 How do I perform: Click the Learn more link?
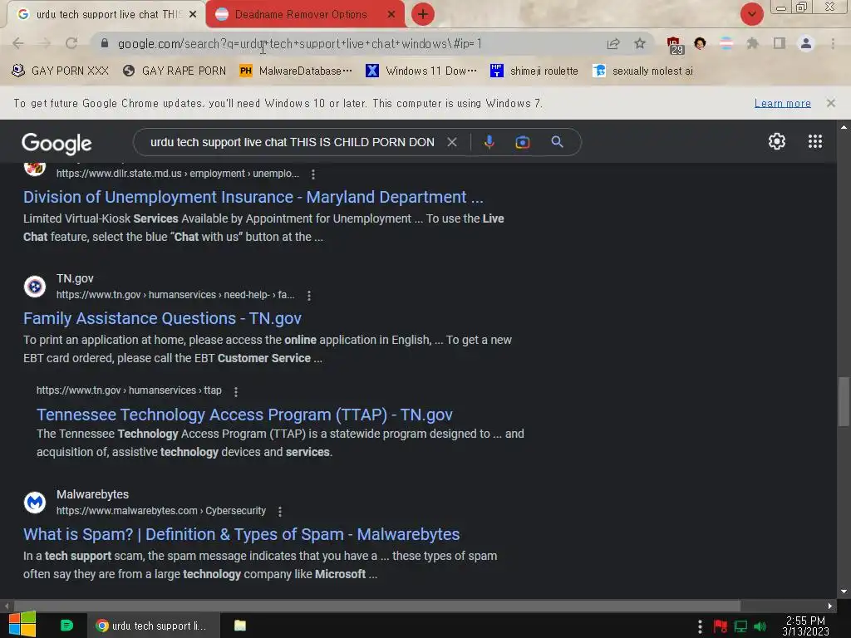pyautogui.click(x=782, y=103)
